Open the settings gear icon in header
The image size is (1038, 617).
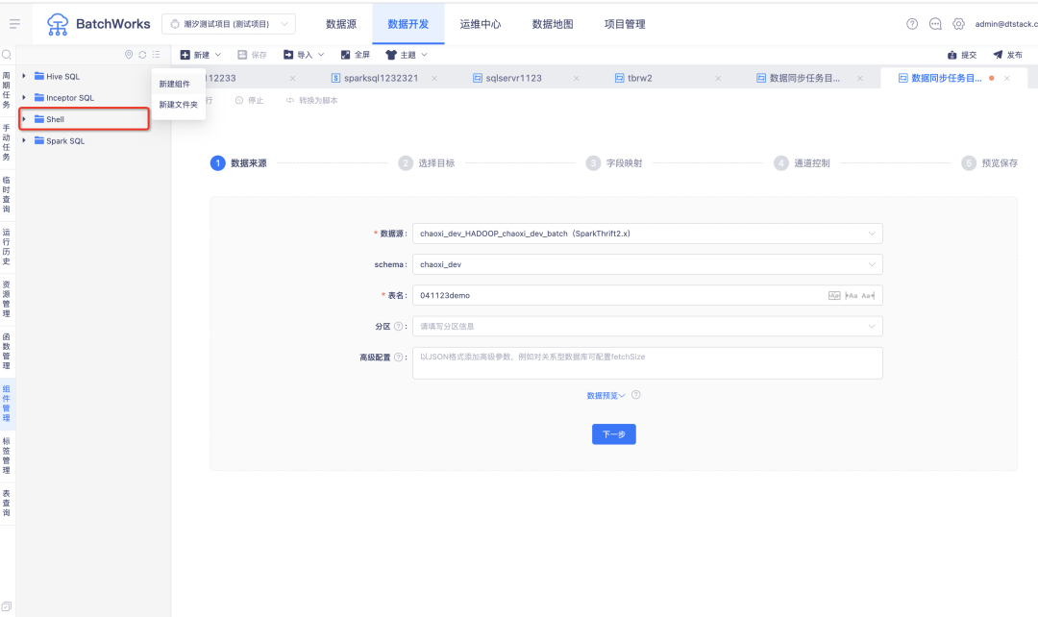(958, 24)
